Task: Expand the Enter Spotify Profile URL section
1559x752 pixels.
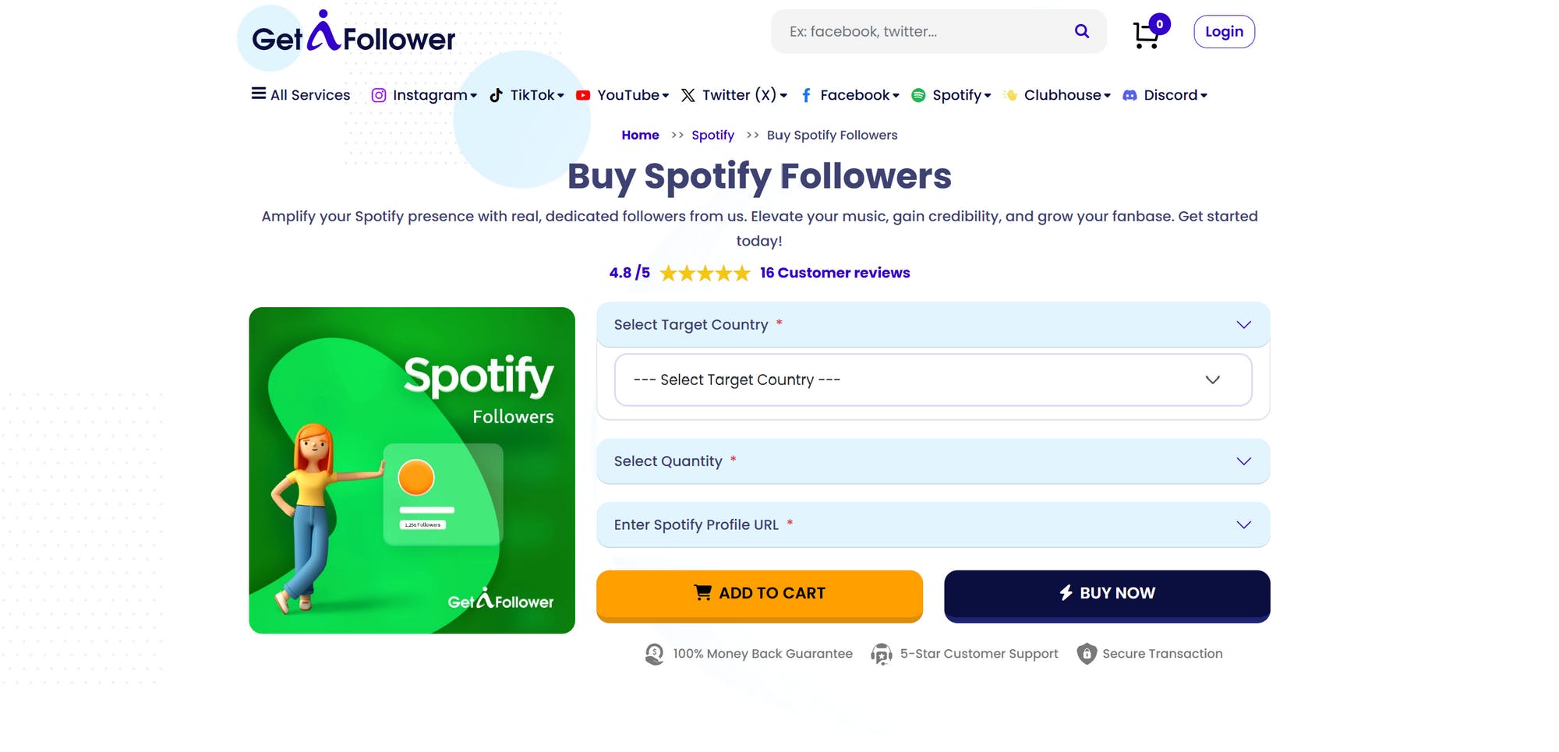Action: [x=932, y=524]
